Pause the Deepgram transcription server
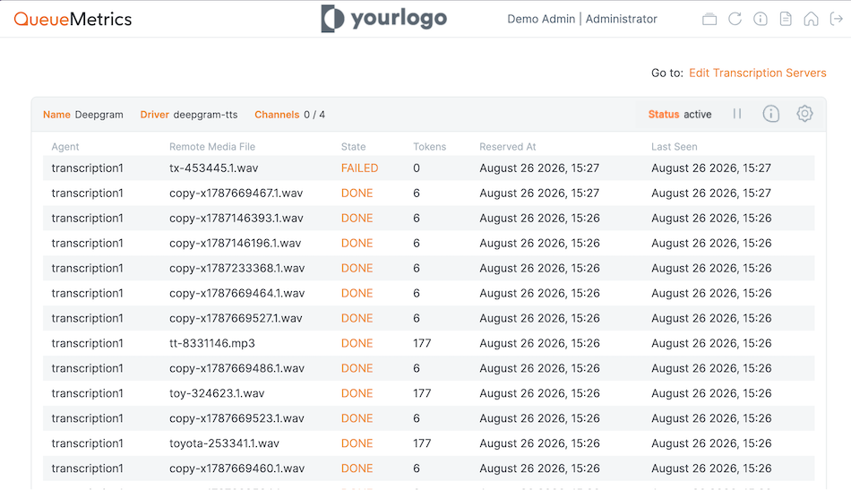Viewport: 851px width, 490px height. coord(737,114)
